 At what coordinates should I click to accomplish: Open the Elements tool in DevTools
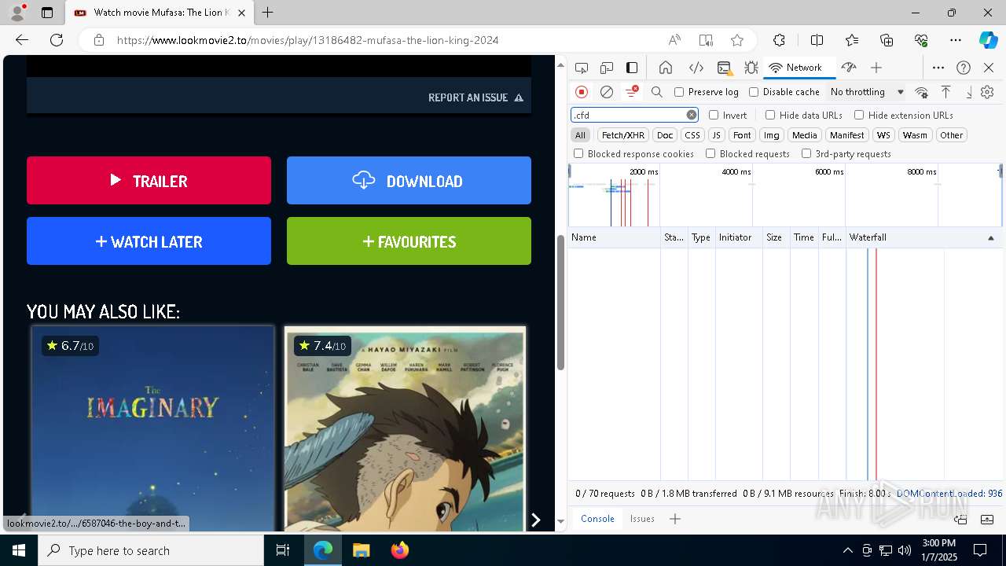(696, 68)
